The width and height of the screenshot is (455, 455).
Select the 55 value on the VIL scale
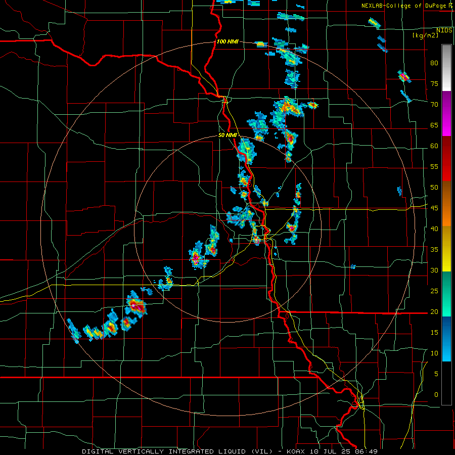pyautogui.click(x=434, y=166)
